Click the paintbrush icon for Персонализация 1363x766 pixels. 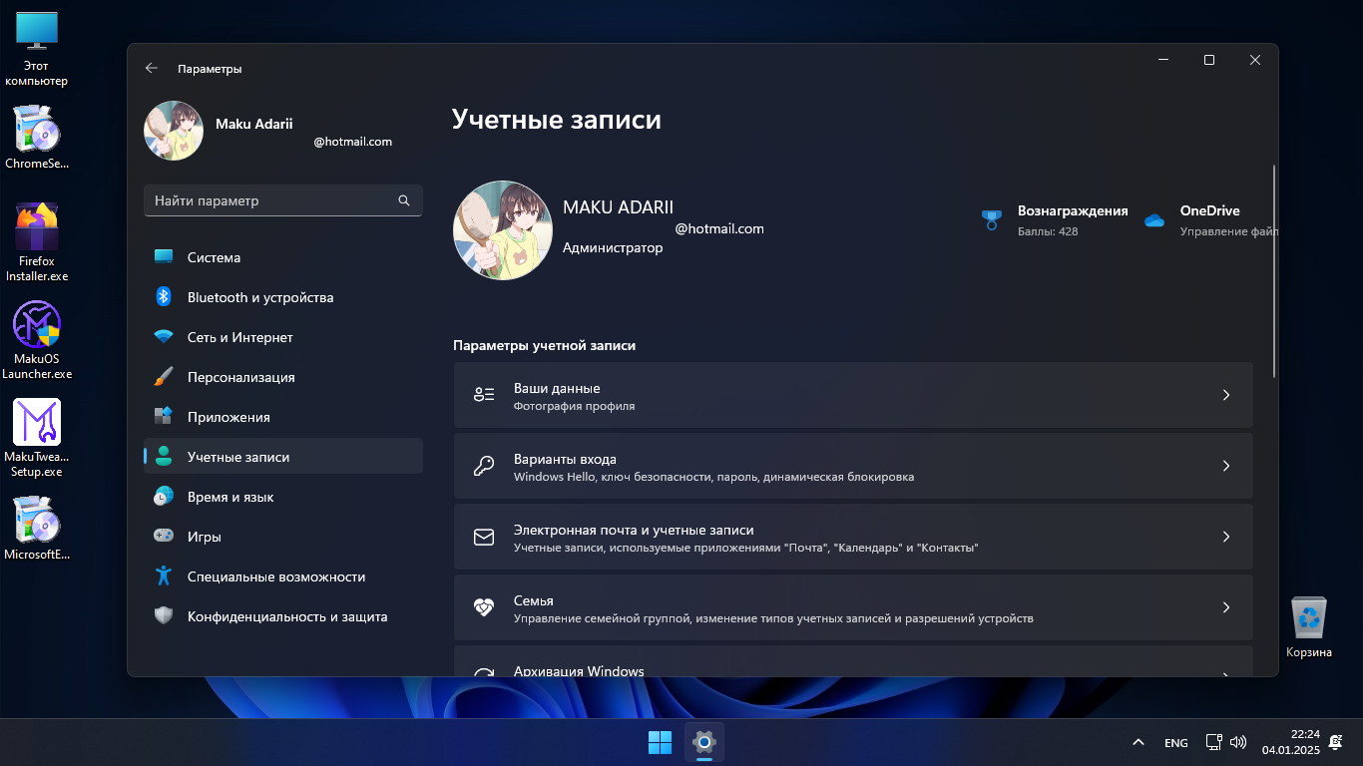164,377
